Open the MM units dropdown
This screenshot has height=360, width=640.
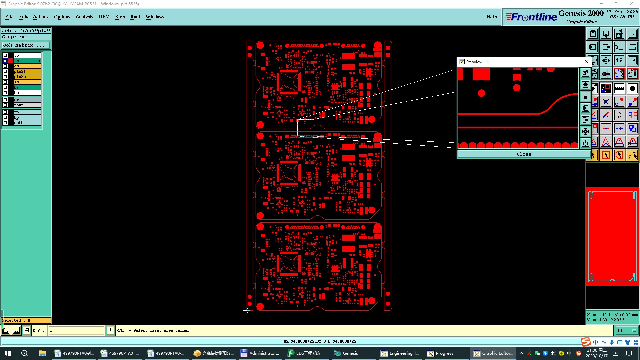[x=627, y=330]
